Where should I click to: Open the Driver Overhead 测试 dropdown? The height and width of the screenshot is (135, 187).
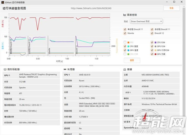(146, 21)
